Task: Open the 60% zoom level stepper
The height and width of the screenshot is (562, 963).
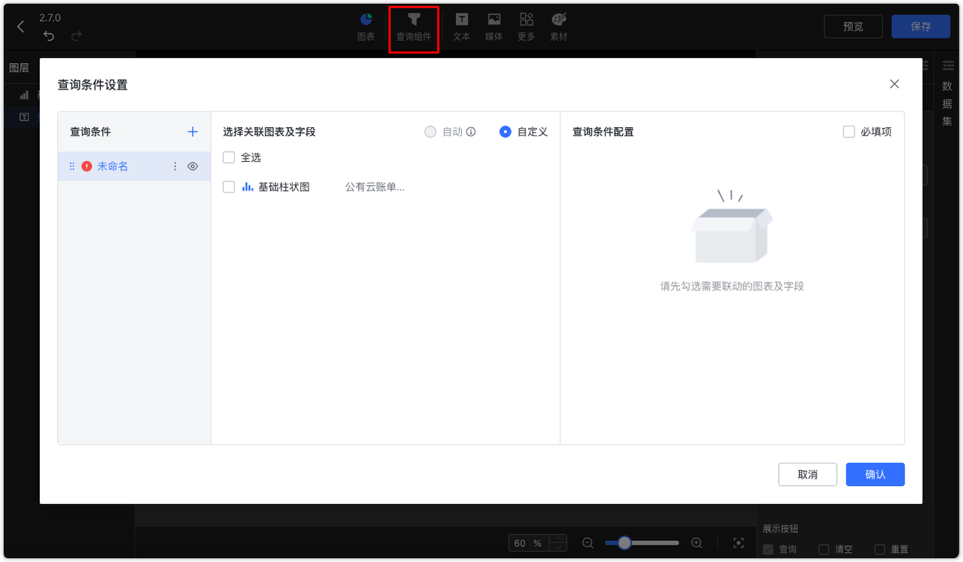Action: [x=537, y=542]
